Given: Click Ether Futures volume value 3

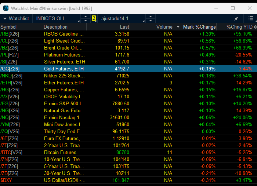Looking at the screenshot, I should pos(171,83).
